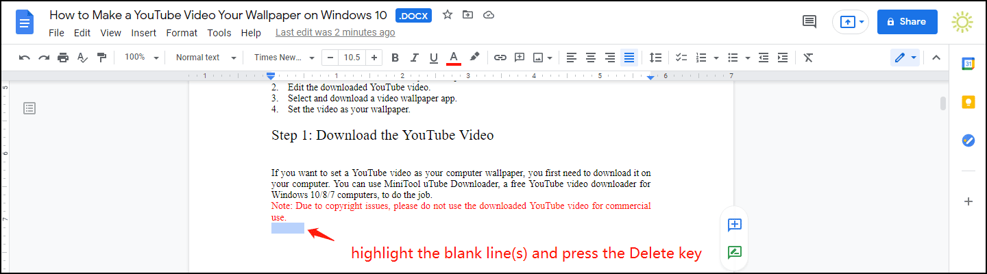This screenshot has height=274, width=987.
Task: Run spelling and grammar check
Action: 83,58
